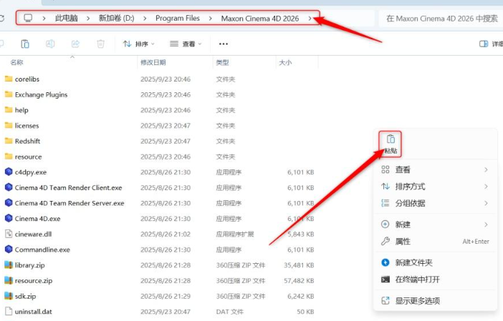Click the search box 在 Maxon Cinema 4D 2026 中搜索
The image size is (503, 321).
point(441,19)
